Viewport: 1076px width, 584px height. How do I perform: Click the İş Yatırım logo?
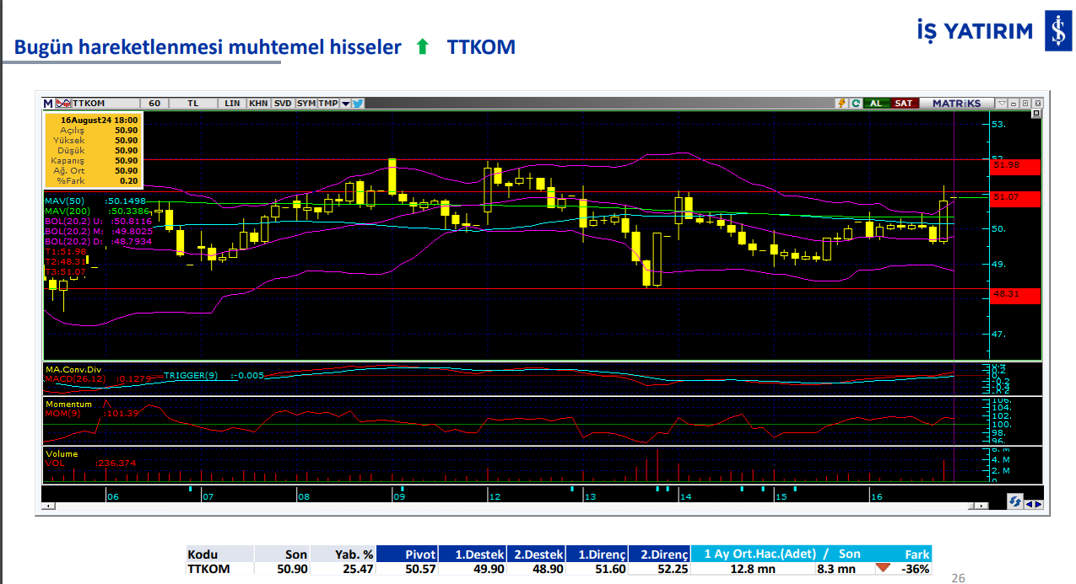1057,32
